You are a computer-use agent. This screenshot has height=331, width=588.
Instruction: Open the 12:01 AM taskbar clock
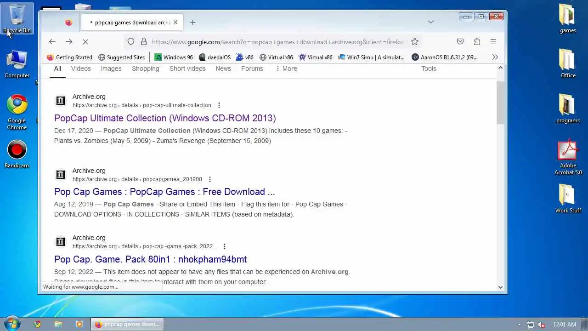coord(565,325)
